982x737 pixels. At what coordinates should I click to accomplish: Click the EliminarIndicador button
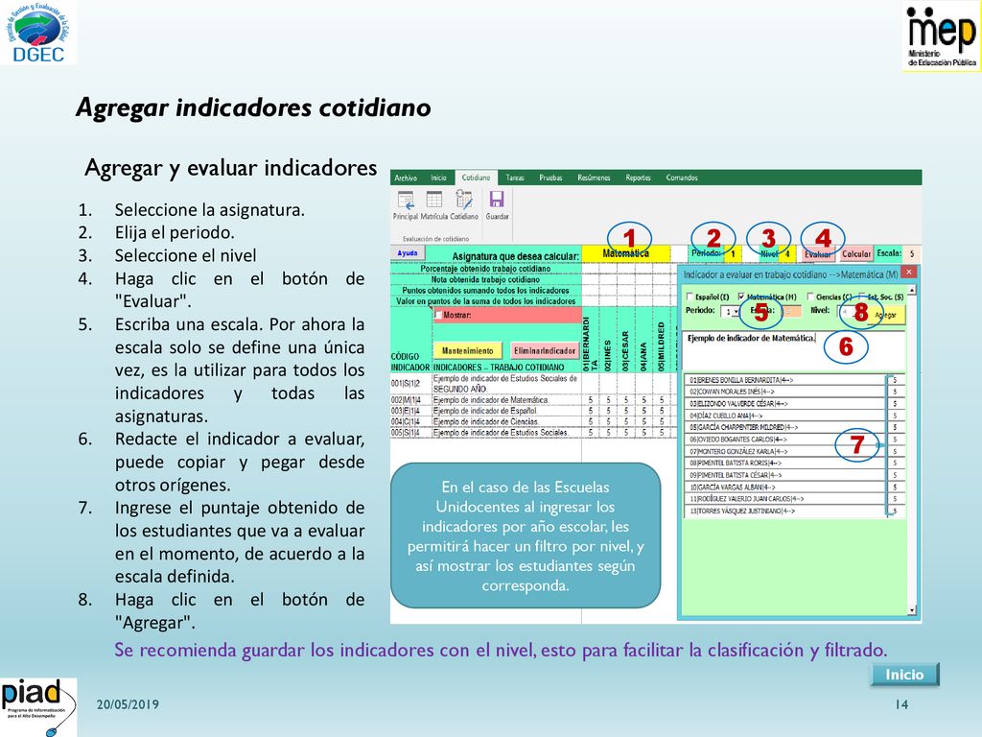(x=545, y=351)
